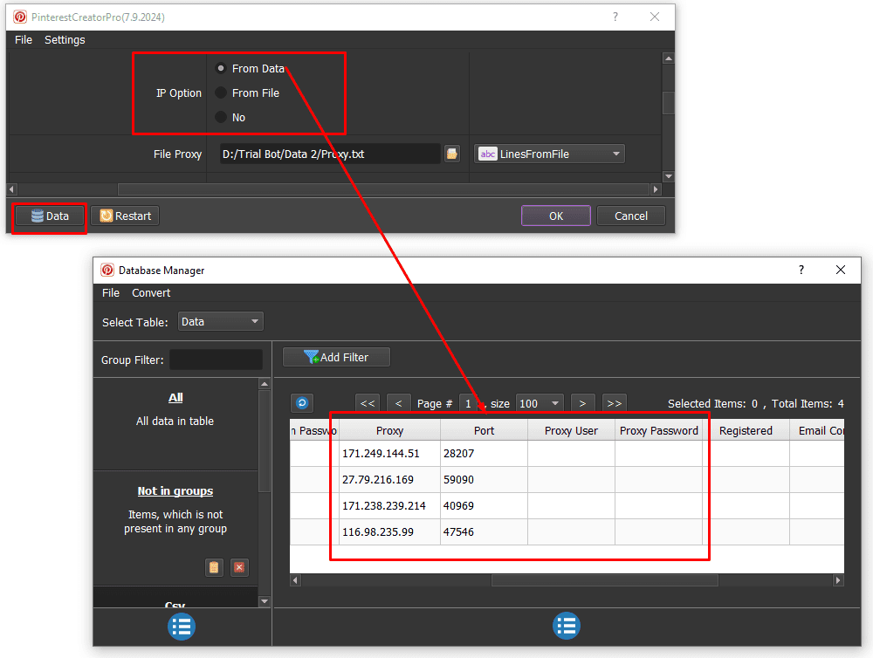Click blue list icon under data table

pos(567,626)
